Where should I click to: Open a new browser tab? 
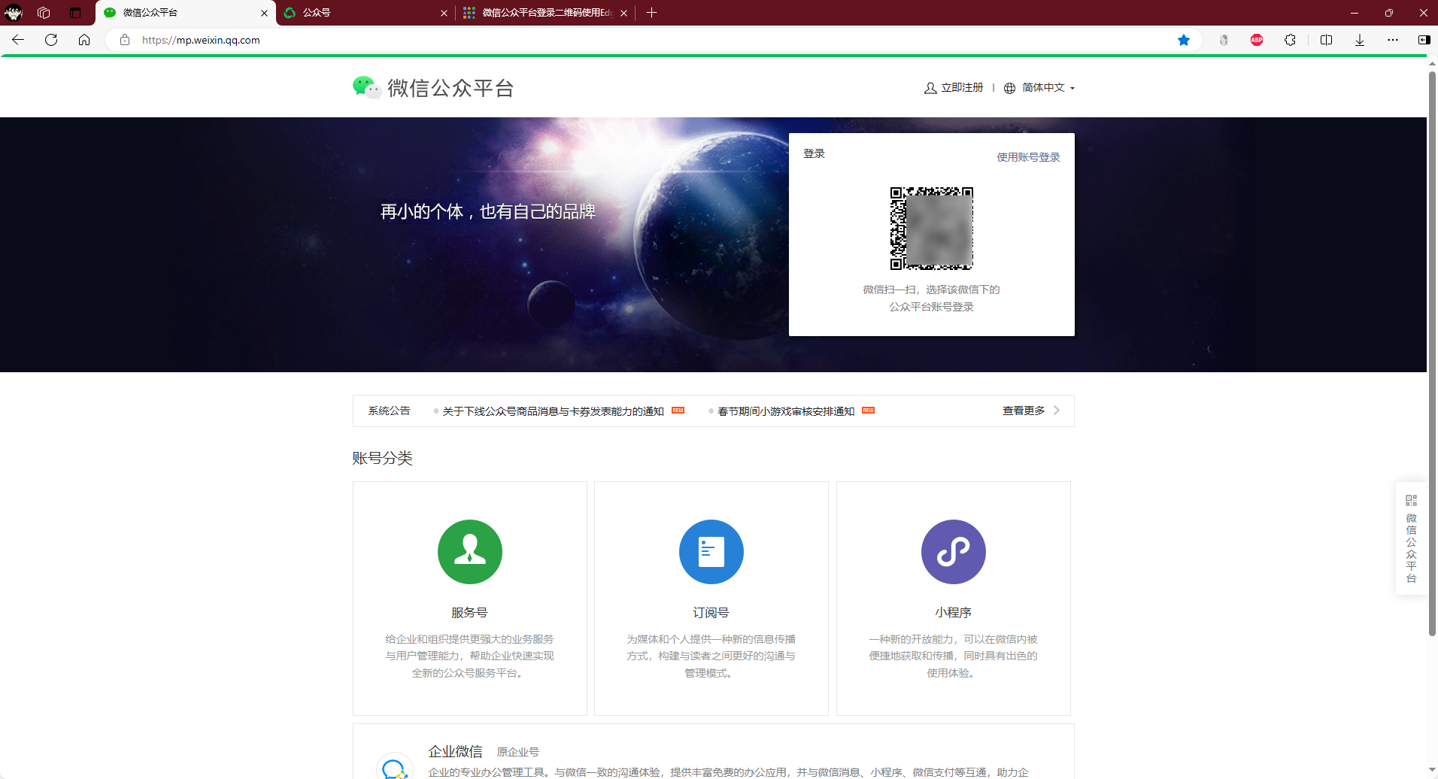point(652,13)
